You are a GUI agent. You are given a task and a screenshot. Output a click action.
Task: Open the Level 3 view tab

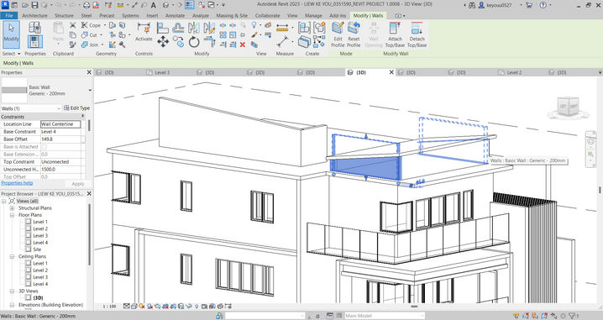[162, 72]
